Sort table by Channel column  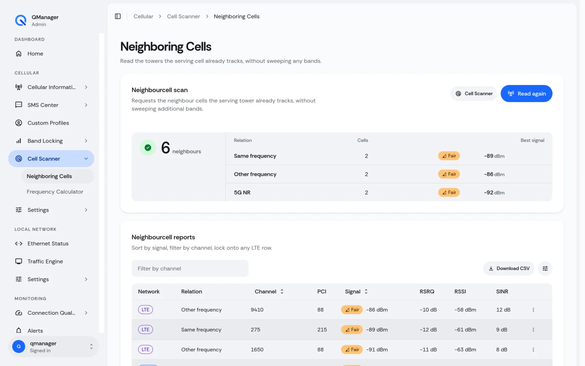[269, 292]
